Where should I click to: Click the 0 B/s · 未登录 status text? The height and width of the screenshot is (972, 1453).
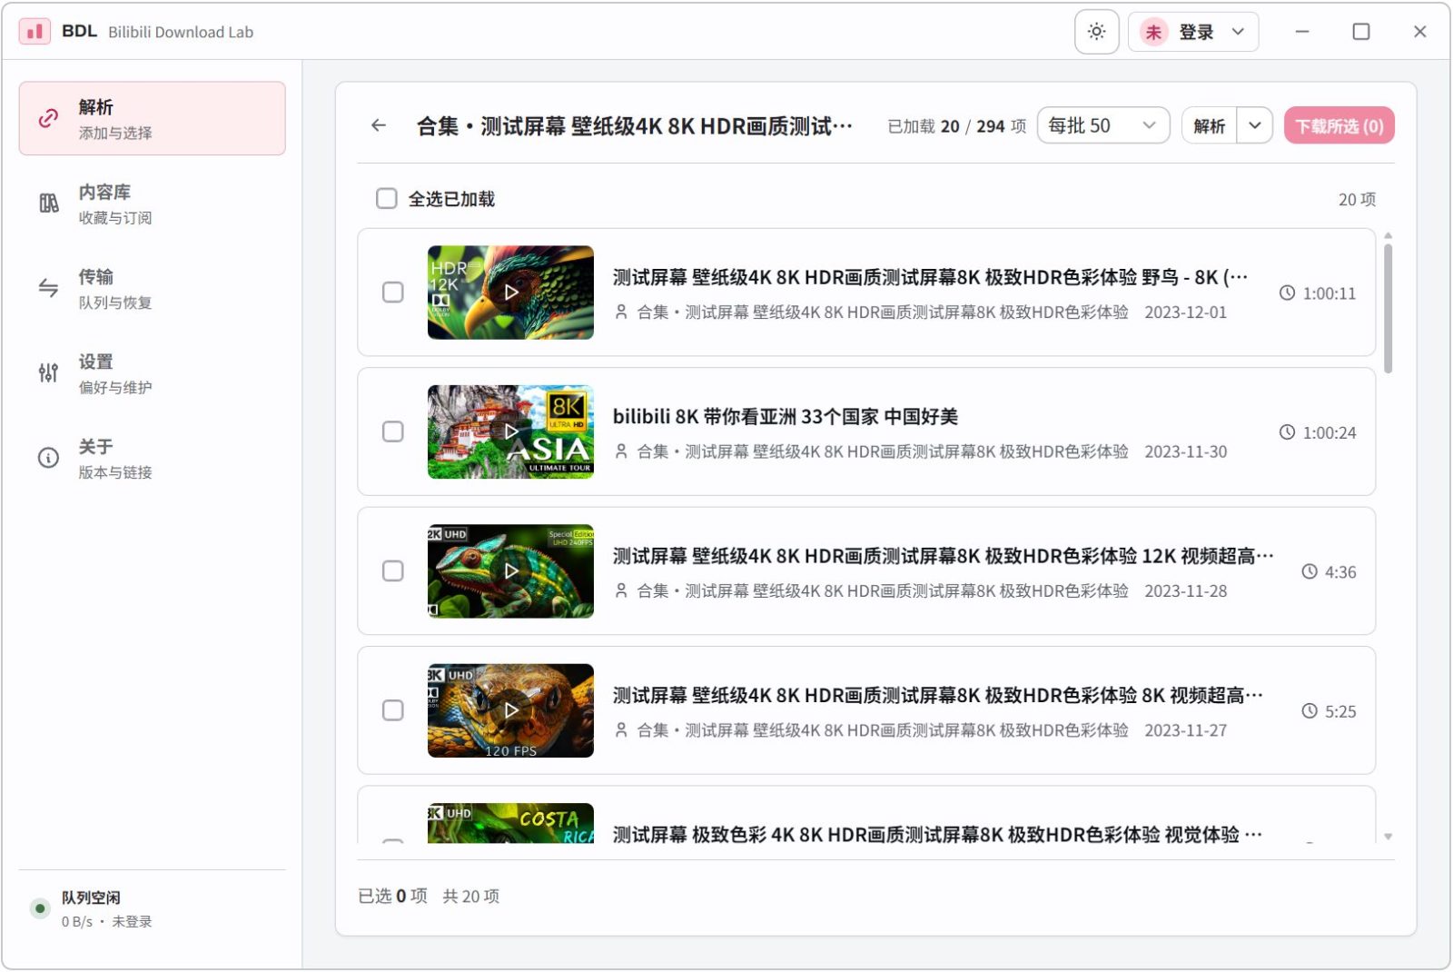tap(106, 921)
